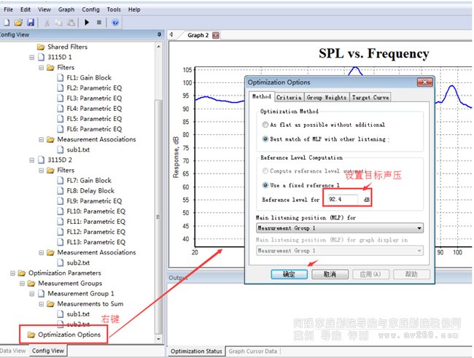Click the 取消 cancel button
Viewport: 474px width, 358px height.
tap(329, 274)
